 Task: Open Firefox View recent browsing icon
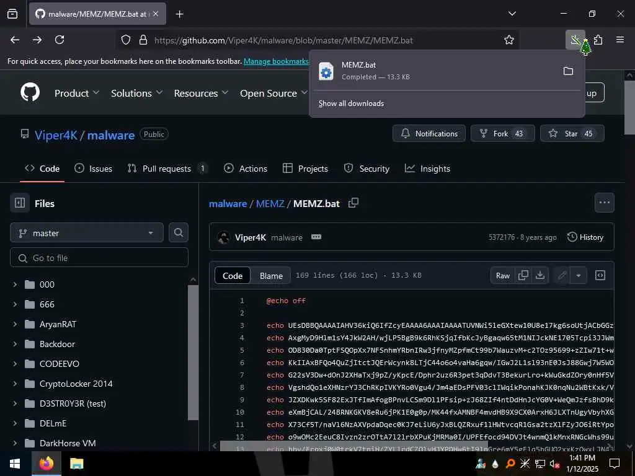12,14
